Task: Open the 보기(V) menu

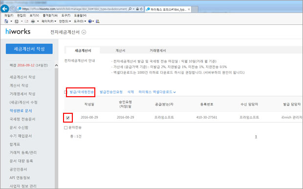Action: click(x=34, y=16)
